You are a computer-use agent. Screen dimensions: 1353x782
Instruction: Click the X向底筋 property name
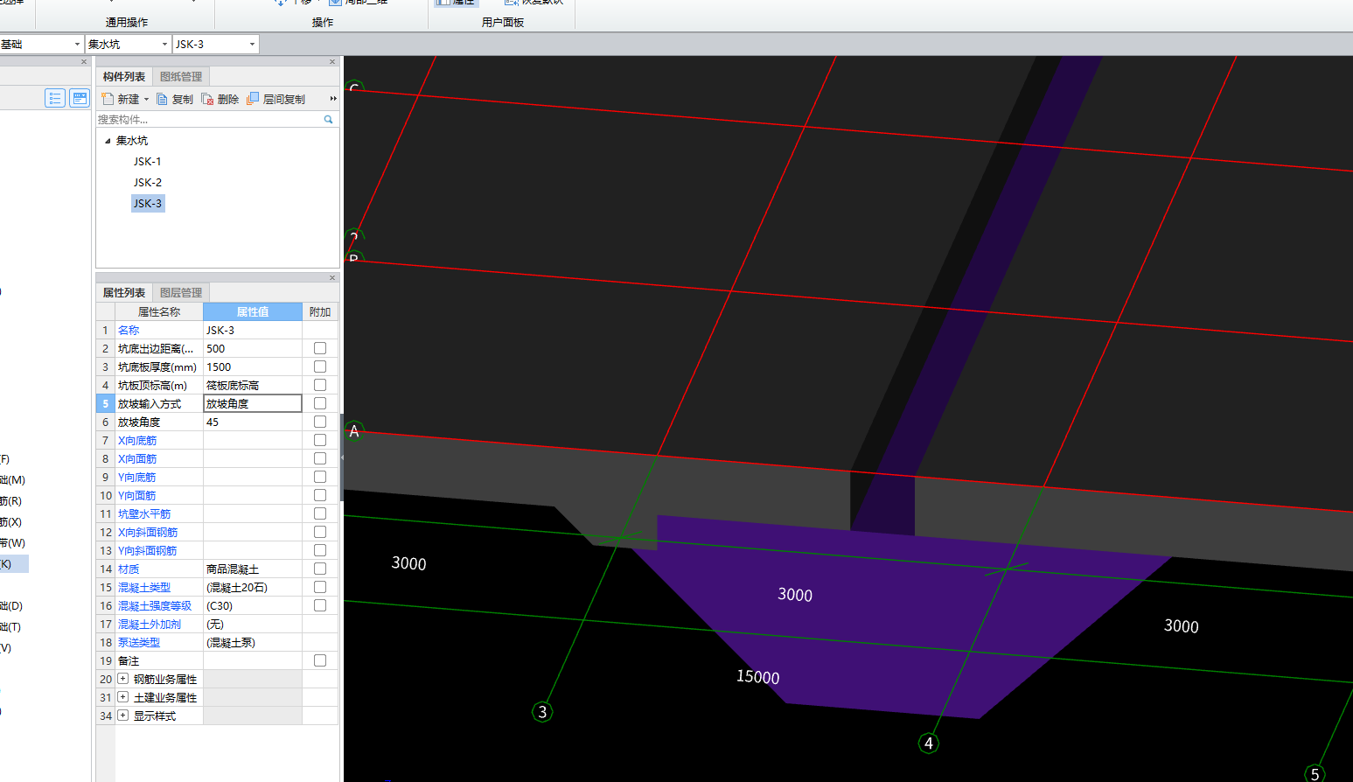137,440
